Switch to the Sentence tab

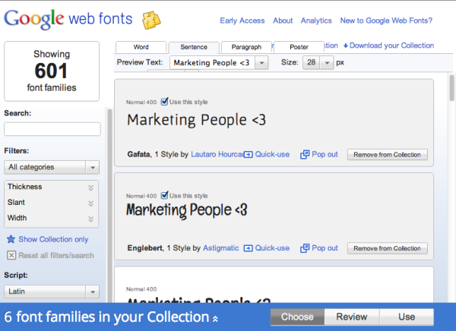tap(194, 47)
